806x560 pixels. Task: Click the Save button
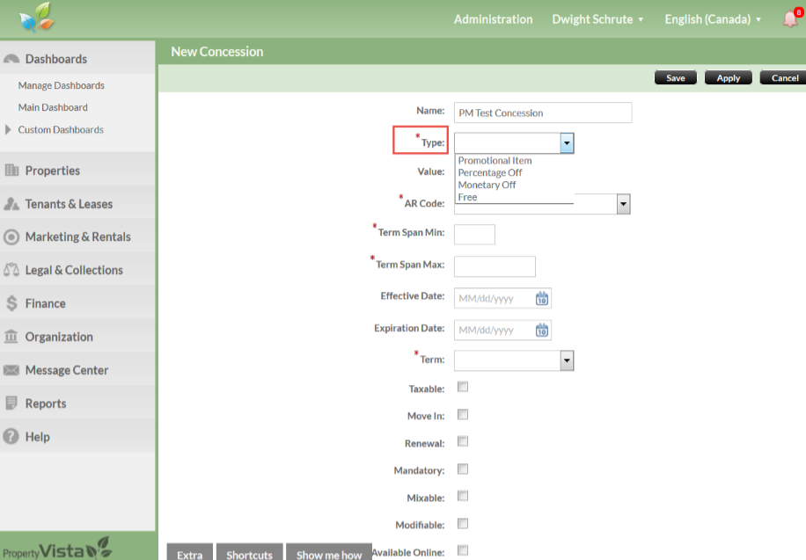tap(675, 78)
